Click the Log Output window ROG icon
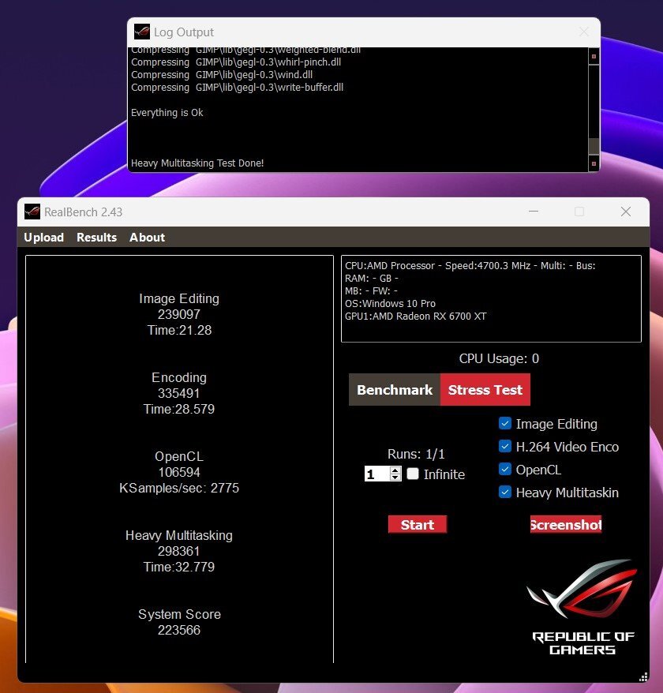The height and width of the screenshot is (693, 663). click(142, 32)
